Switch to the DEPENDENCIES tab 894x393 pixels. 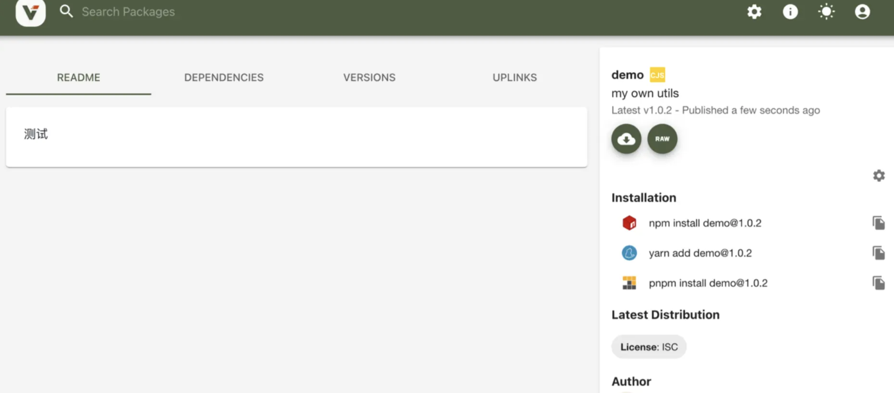224,77
